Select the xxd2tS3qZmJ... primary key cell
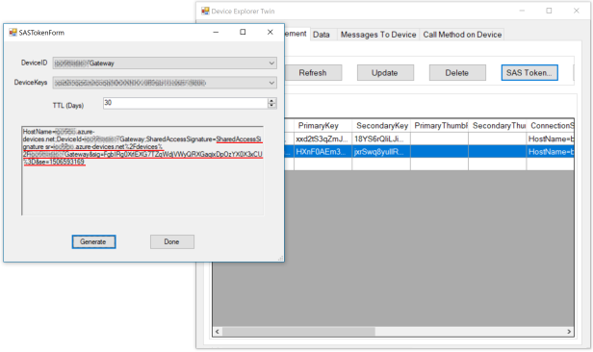Viewport: 593px width, 352px height. (x=323, y=139)
